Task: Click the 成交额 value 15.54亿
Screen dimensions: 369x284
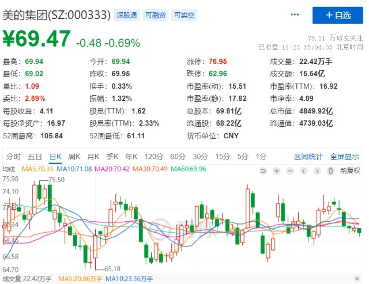Action: tap(312, 74)
